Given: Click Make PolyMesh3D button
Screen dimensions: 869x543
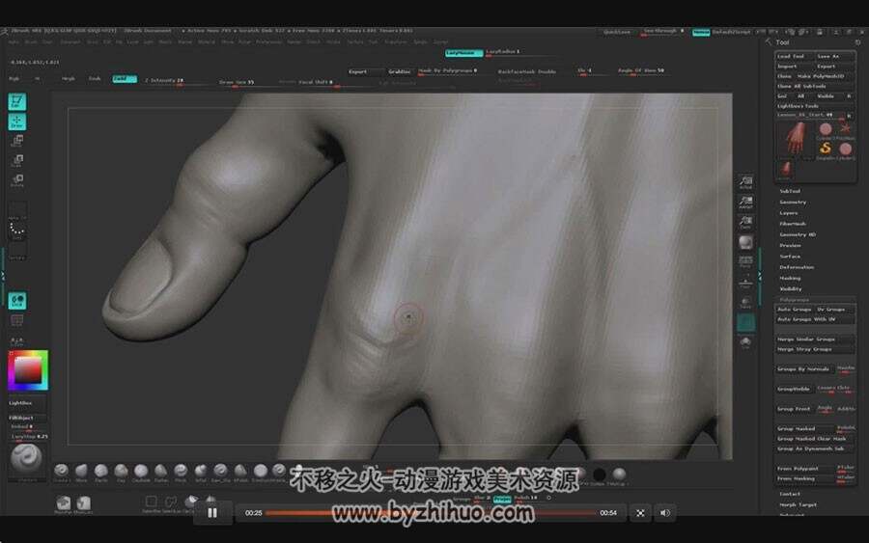Looking at the screenshot, I should point(825,76).
